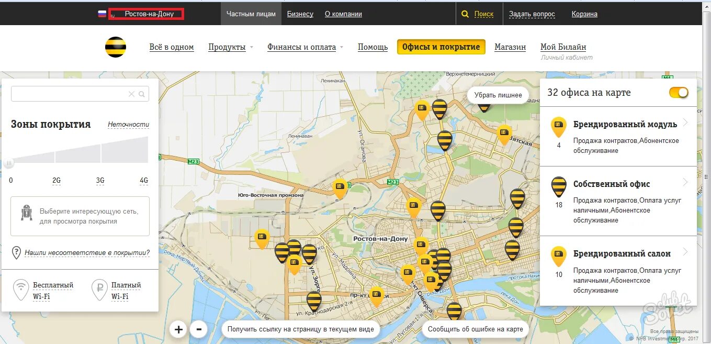The height and width of the screenshot is (344, 711).
Task: Click the Брендированный салон marker icon in list
Action: 559,257
